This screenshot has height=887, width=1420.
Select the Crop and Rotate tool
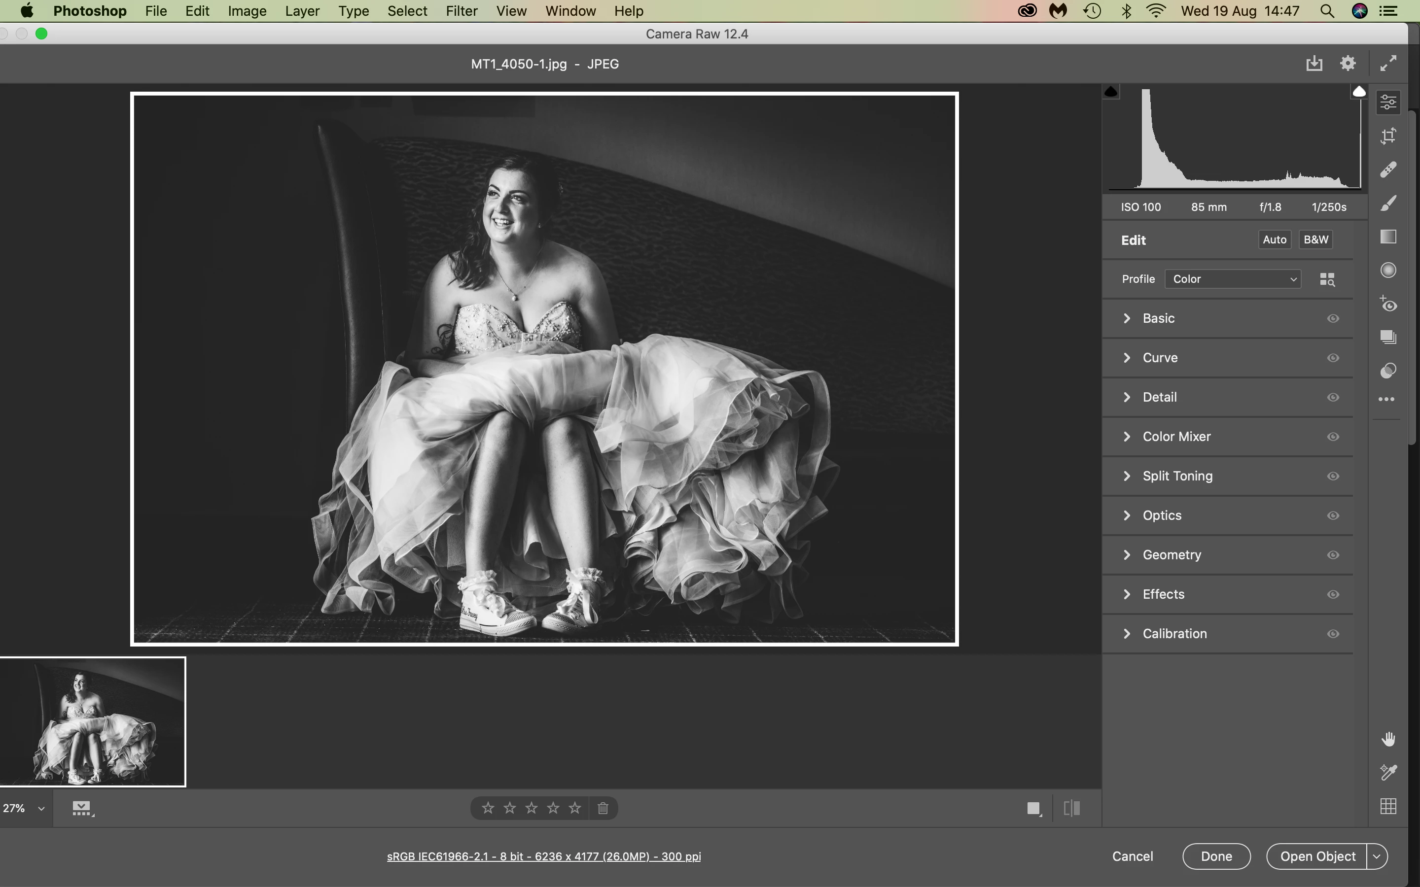point(1388,136)
